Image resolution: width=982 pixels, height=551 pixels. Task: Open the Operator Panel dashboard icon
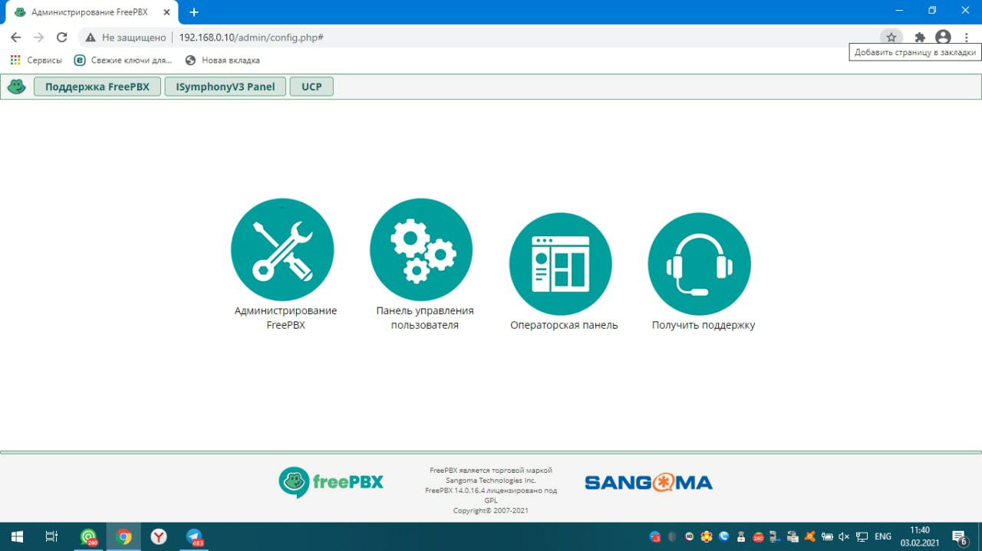(x=561, y=264)
